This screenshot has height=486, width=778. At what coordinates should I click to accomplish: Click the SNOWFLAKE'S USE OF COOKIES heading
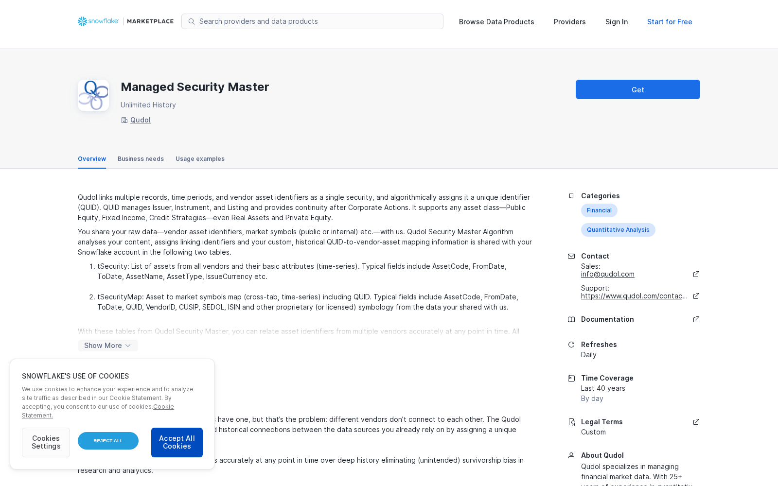pos(75,376)
